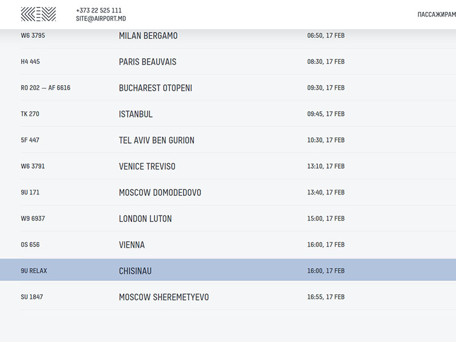Click the 15:00, 17 FEB time entry
The image size is (456, 342).
(325, 219)
